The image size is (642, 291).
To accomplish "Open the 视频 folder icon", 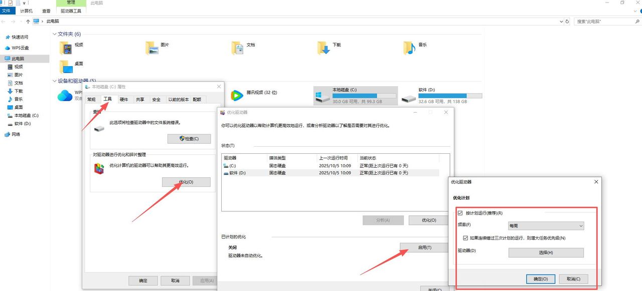I will (66, 48).
